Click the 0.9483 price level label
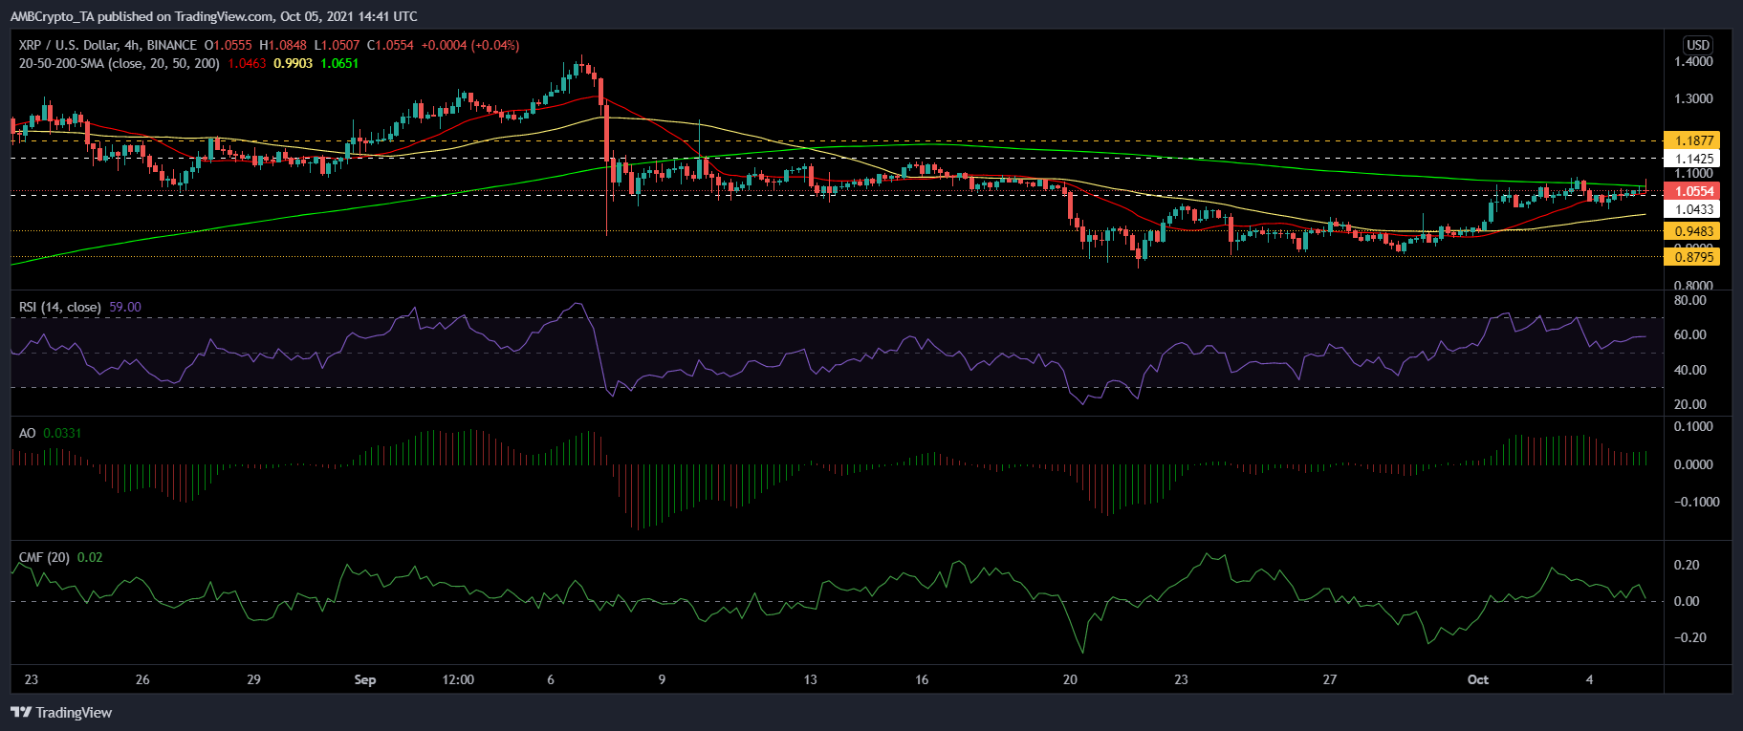The image size is (1743, 731). tap(1692, 231)
